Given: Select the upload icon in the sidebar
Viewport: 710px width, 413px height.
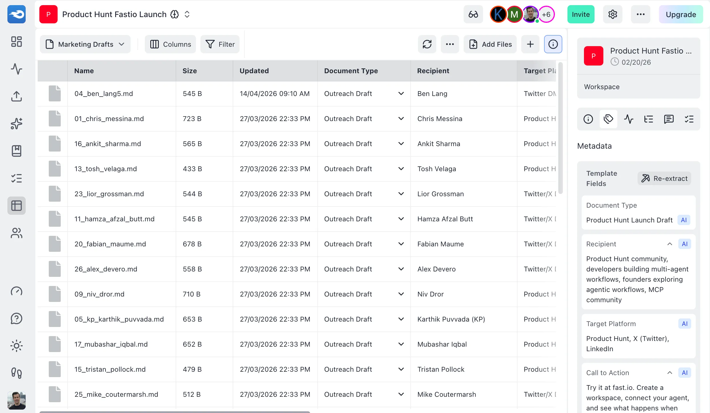Looking at the screenshot, I should (x=16, y=96).
